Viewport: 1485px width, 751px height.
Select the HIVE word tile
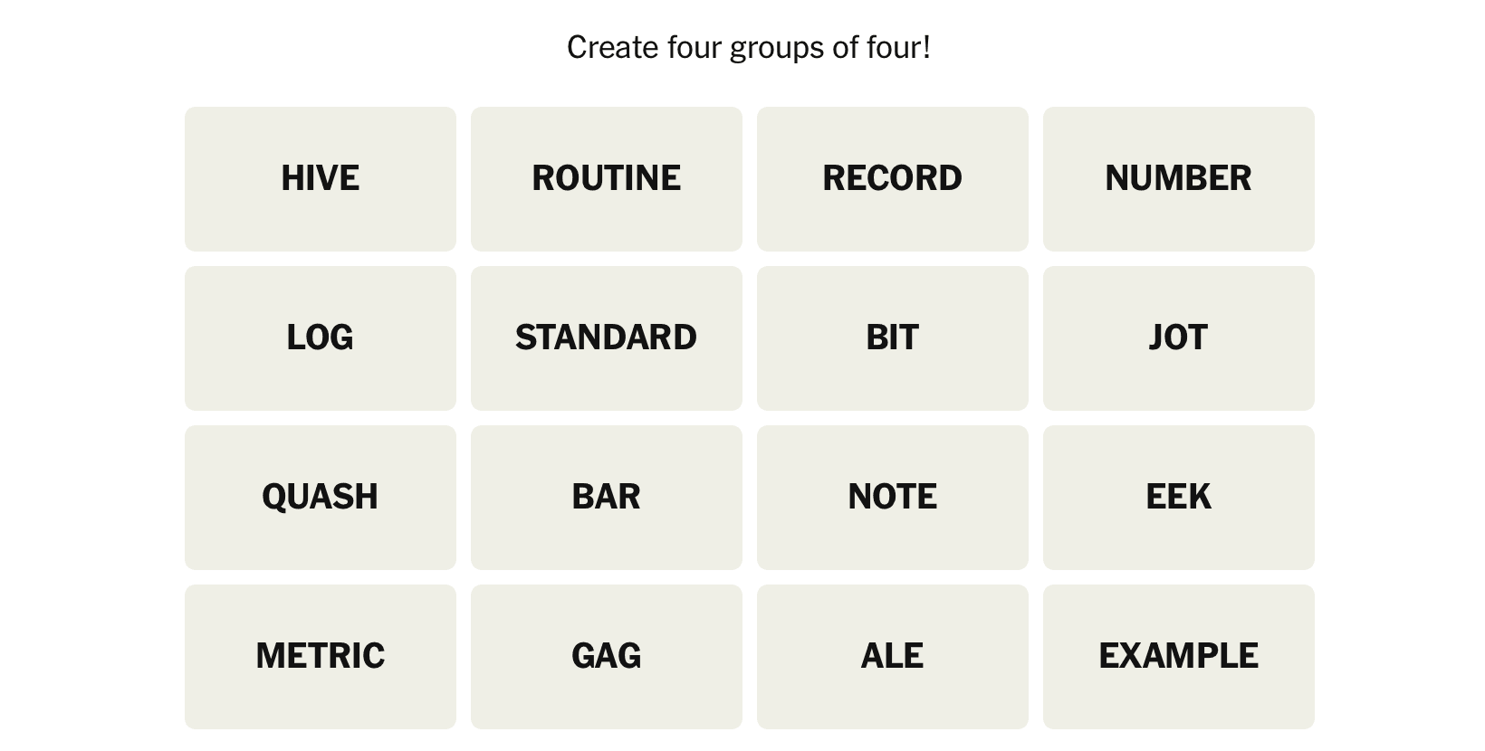pyautogui.click(x=320, y=178)
